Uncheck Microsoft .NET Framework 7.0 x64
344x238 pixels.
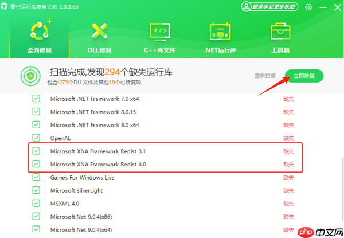(36, 99)
